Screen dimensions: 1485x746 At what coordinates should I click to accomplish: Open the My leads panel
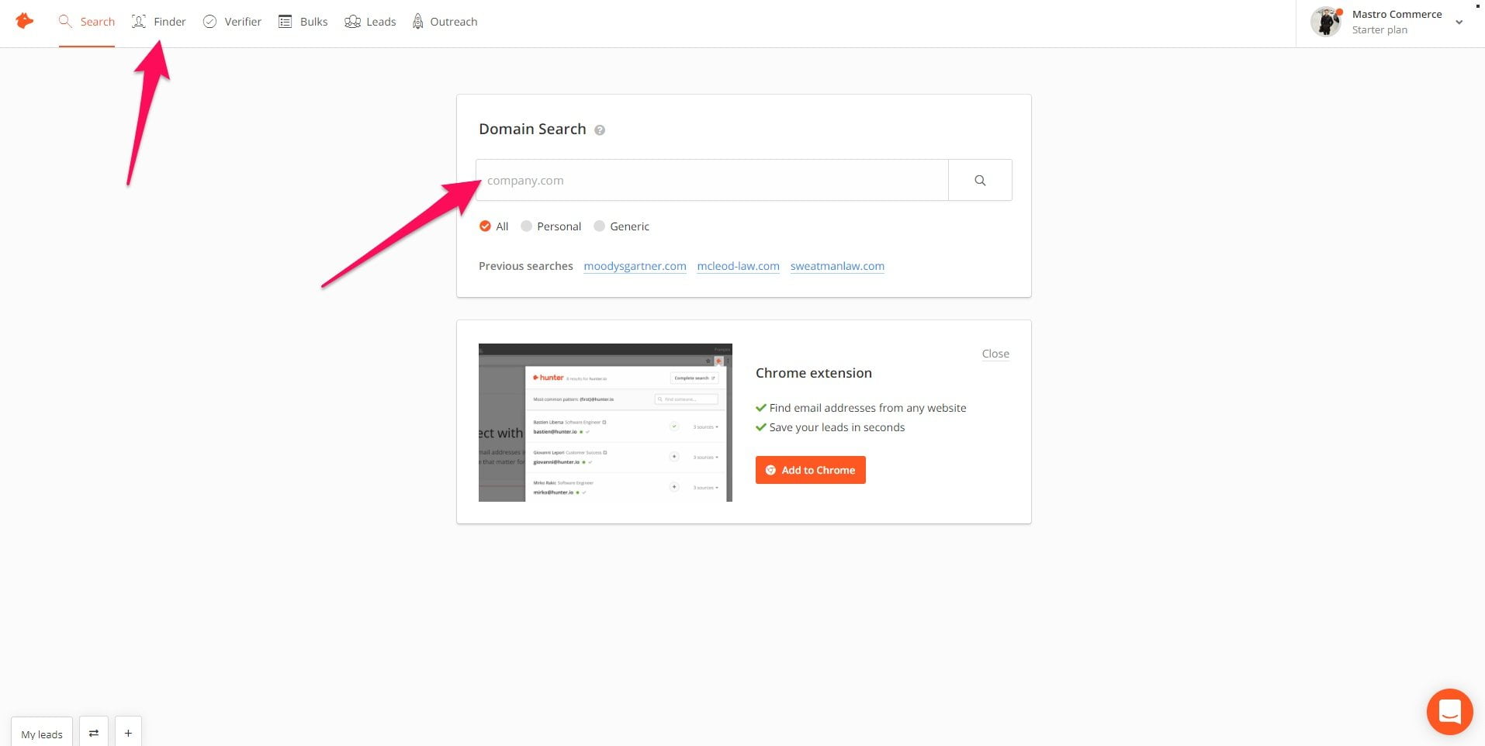42,734
